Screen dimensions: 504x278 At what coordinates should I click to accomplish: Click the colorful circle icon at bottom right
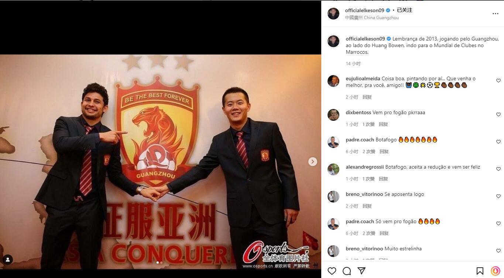click(x=496, y=271)
